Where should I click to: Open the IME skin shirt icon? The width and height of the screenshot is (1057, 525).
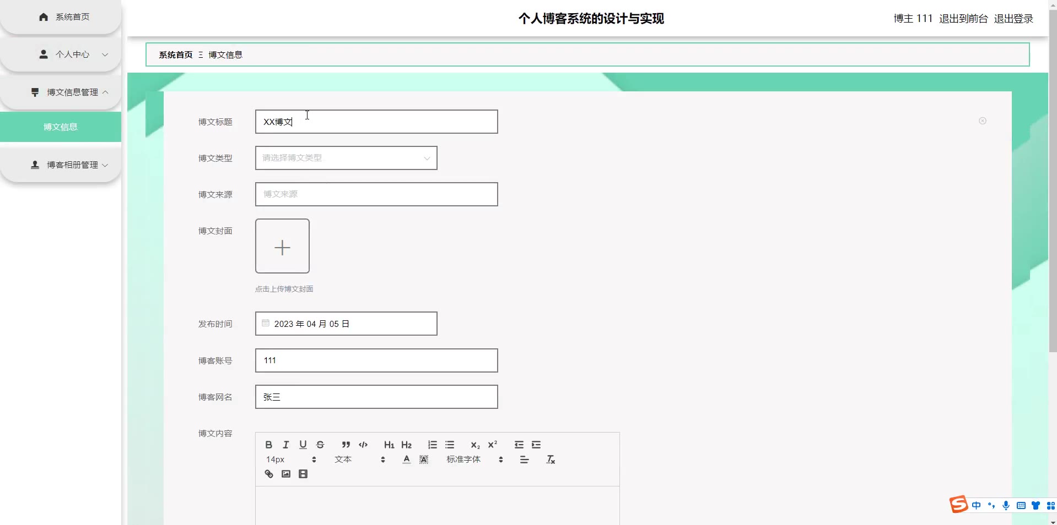(x=1036, y=505)
